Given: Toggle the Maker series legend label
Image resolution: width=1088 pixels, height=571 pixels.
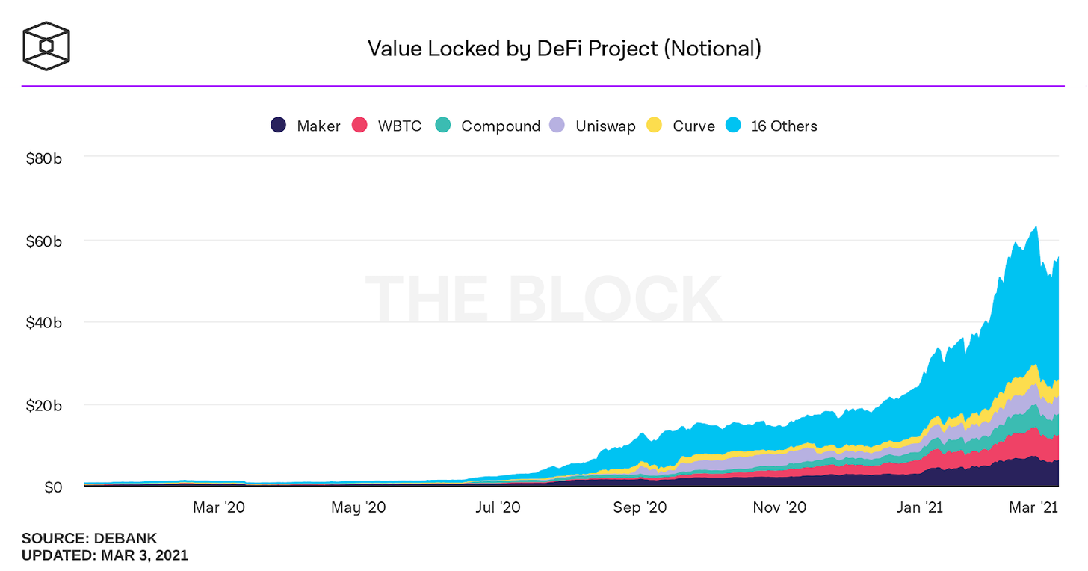Looking at the screenshot, I should coord(318,126).
